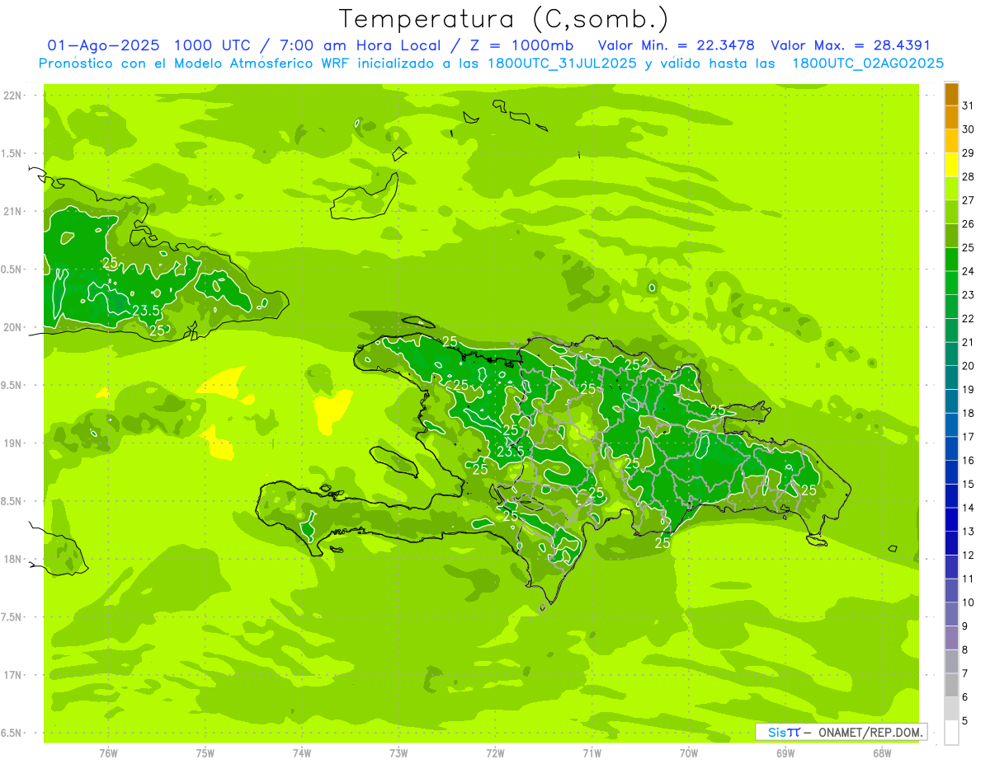Image resolution: width=990 pixels, height=764 pixels.
Task: Pick the lime legend swatch between 27 and 28
Action: click(x=951, y=189)
